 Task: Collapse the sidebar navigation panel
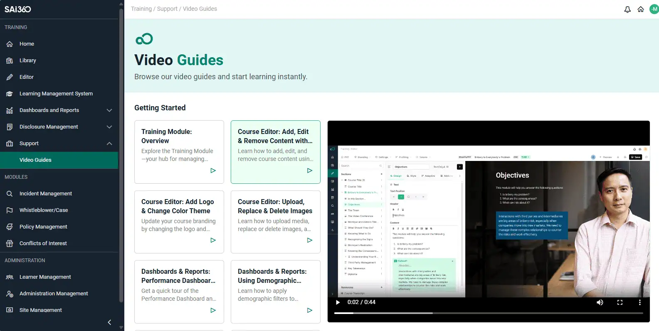(x=109, y=322)
